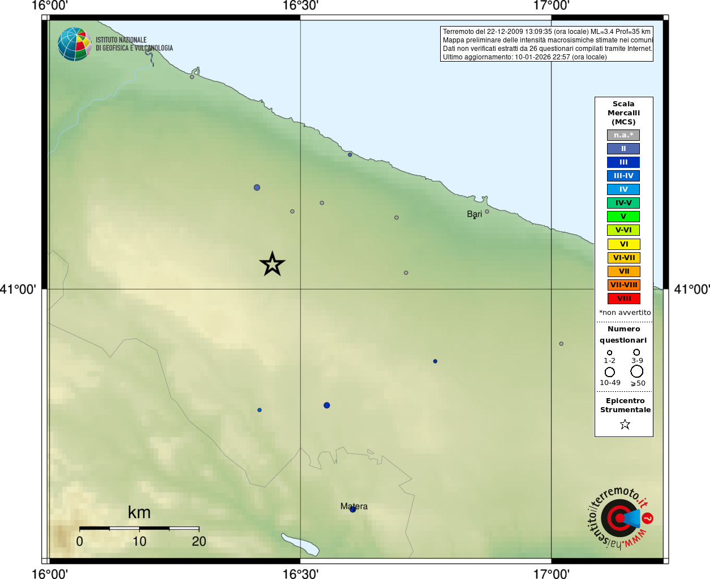Click the orange VII legend swatch
The width and height of the screenshot is (710, 579).
pyautogui.click(x=623, y=271)
